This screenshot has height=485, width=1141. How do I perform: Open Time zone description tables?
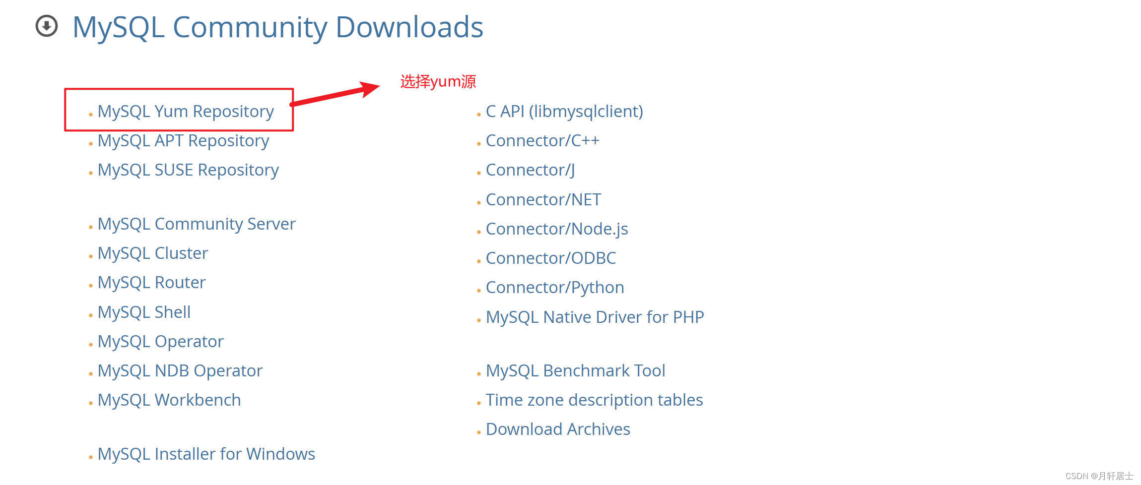595,400
